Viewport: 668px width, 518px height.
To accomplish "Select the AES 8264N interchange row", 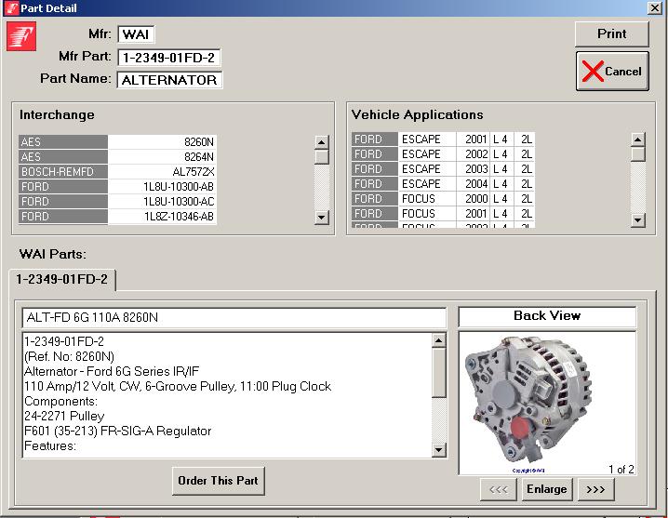I will pos(117,157).
